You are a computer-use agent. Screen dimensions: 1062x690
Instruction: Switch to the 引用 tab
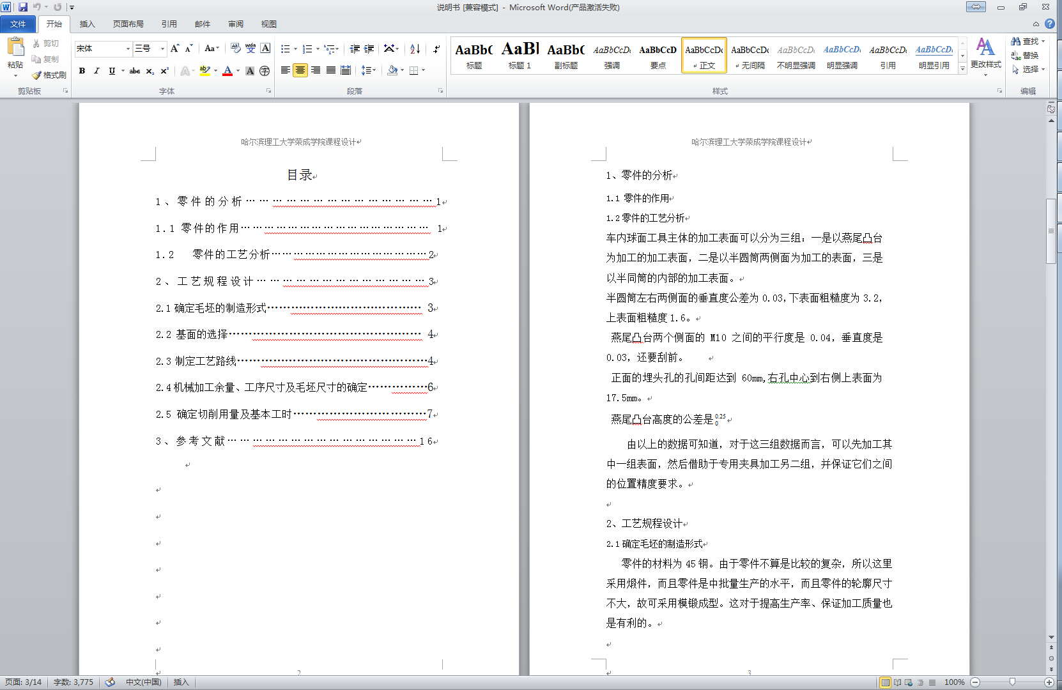tap(169, 24)
